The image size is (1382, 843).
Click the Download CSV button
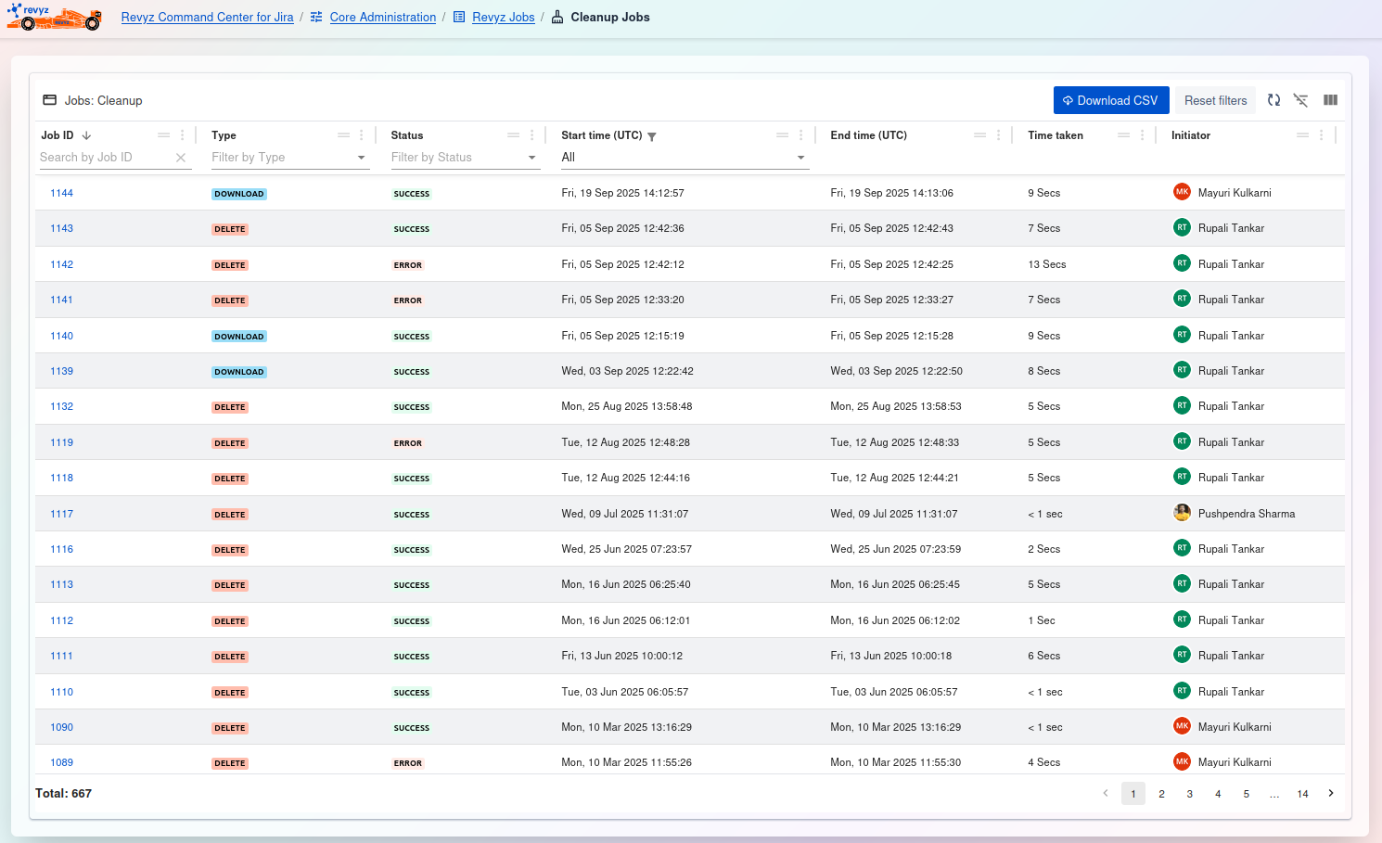tap(1110, 100)
